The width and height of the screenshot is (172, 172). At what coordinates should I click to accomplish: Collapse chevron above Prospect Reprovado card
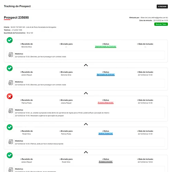(86, 93)
